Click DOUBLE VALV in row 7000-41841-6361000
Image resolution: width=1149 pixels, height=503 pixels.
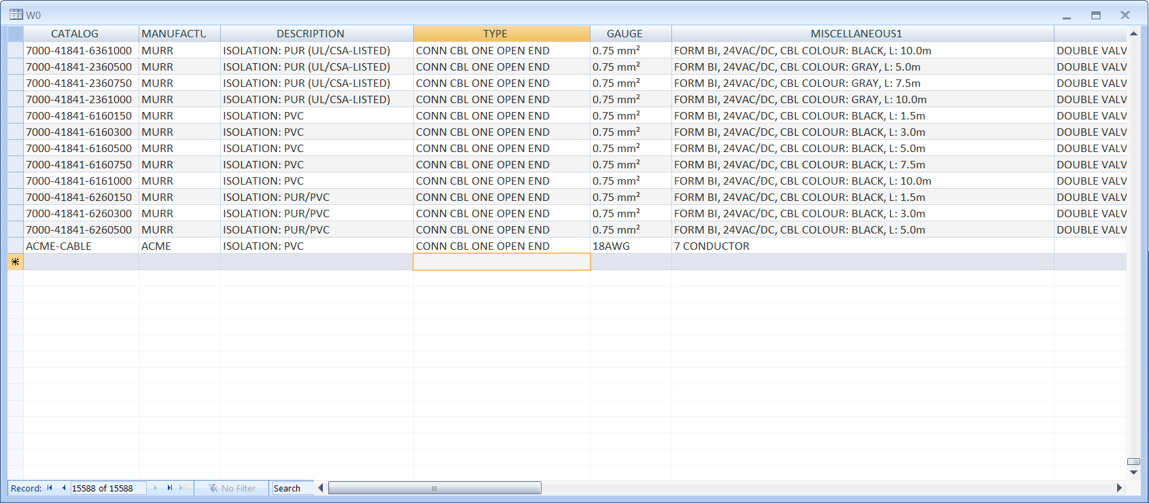[x=1091, y=50]
